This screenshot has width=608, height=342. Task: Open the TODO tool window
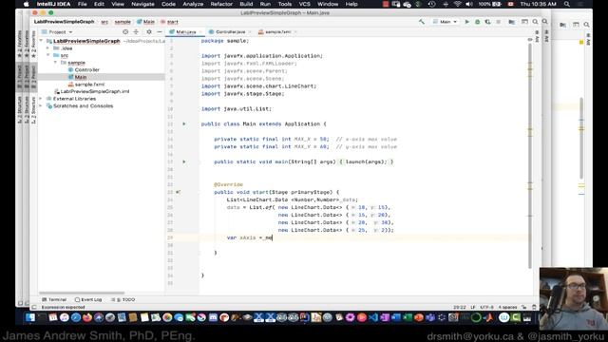pos(123,300)
